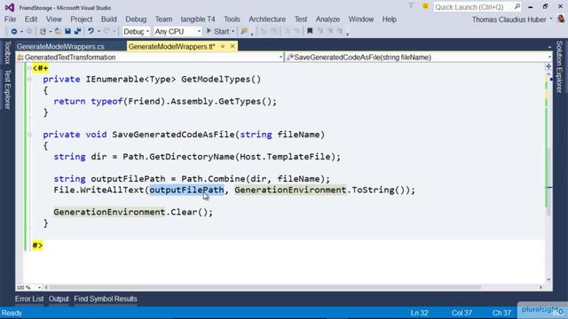Close the GenerateModelWrappers.tt tab
568x319 pixels.
click(233, 46)
